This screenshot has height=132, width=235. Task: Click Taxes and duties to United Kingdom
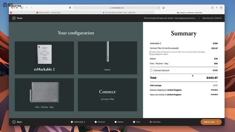point(166,95)
